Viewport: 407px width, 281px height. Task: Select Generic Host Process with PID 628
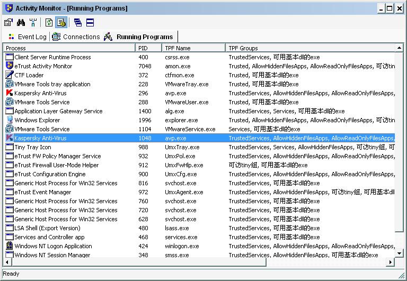66,219
